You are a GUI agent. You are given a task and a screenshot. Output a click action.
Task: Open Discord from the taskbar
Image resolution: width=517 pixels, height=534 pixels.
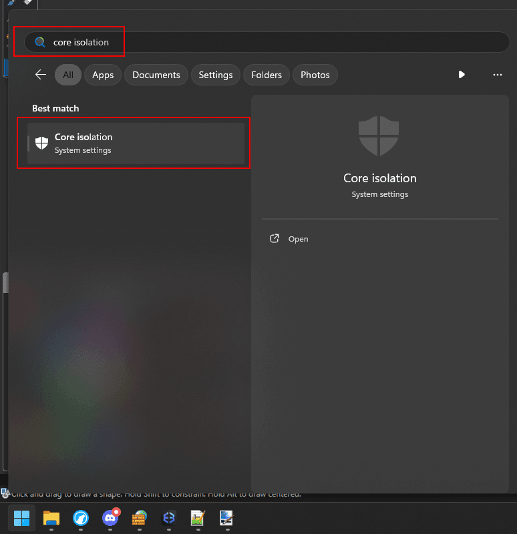[110, 518]
